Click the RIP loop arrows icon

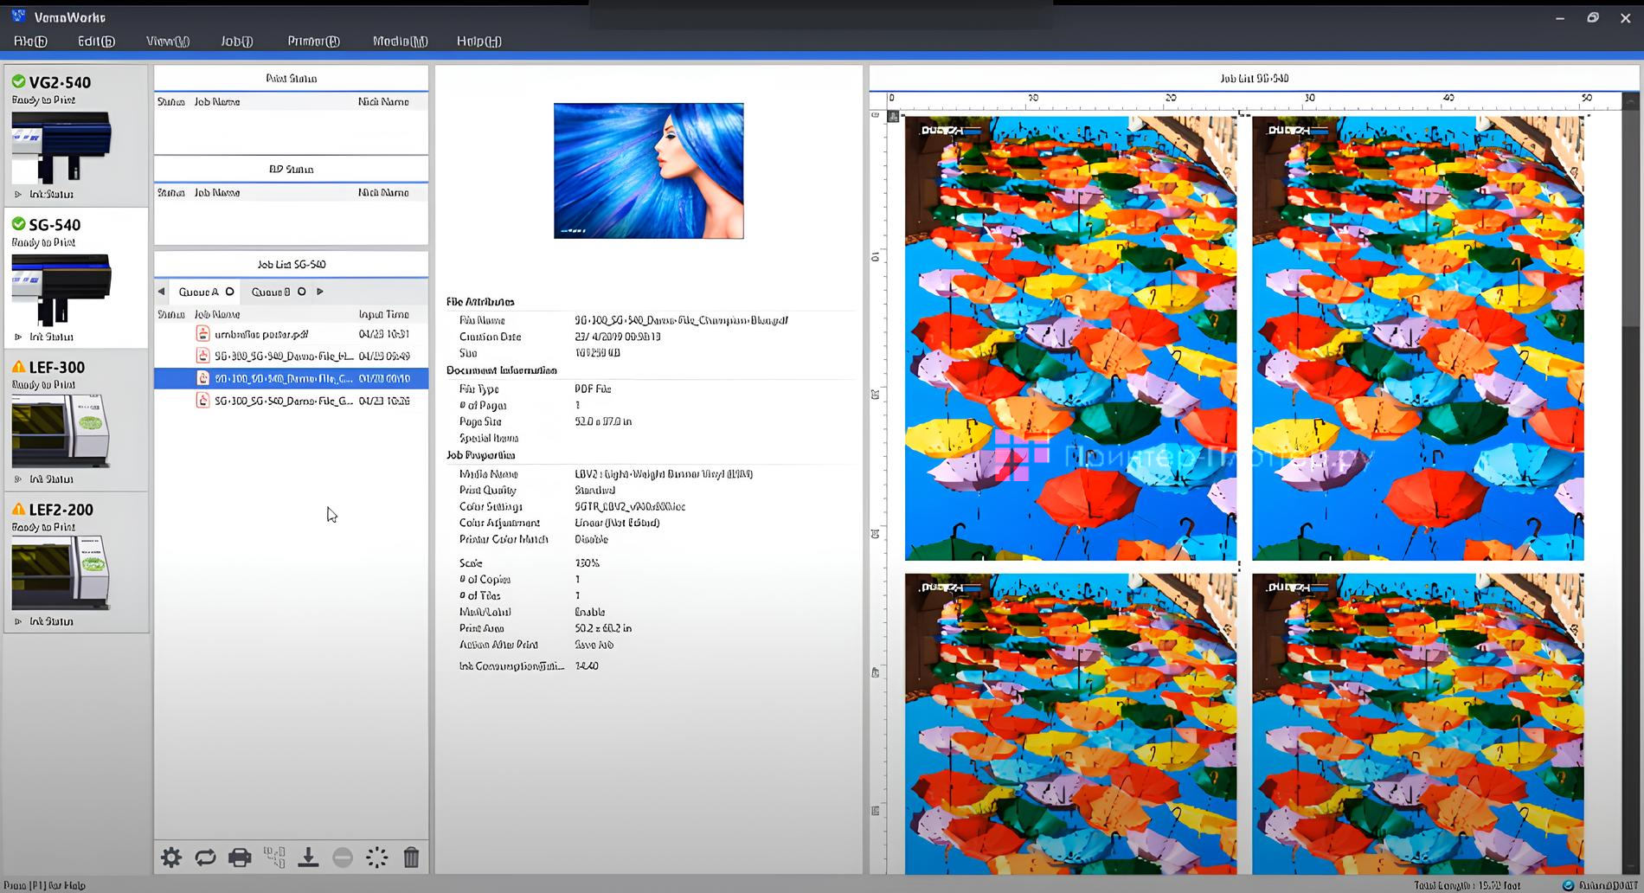(205, 858)
